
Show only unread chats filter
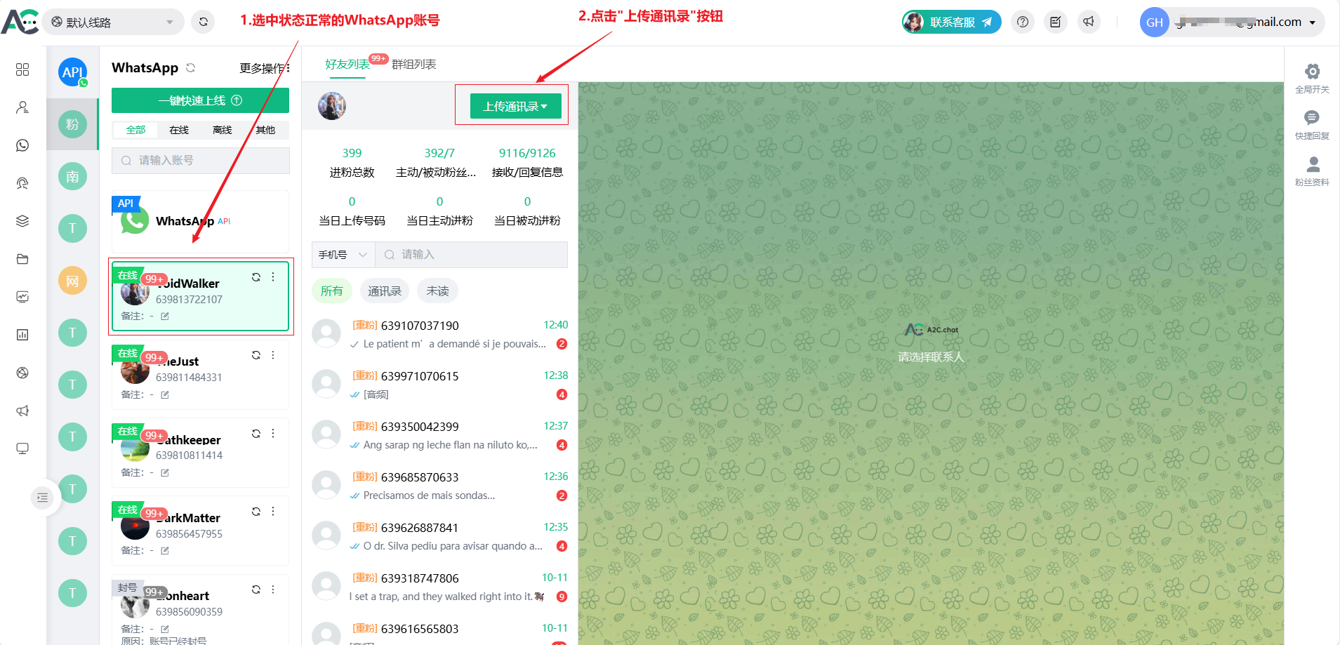[x=437, y=291]
